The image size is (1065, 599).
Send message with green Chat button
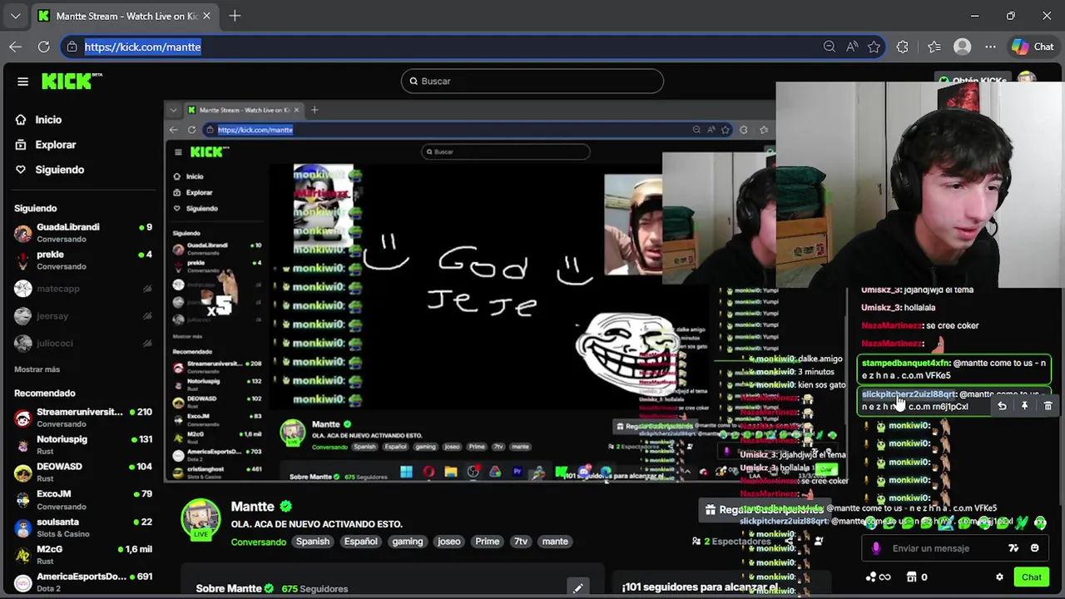click(1032, 577)
